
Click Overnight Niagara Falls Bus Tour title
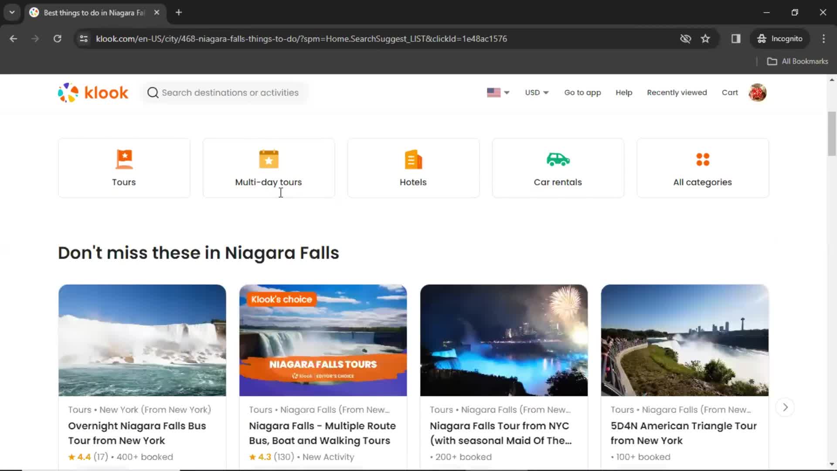click(137, 433)
